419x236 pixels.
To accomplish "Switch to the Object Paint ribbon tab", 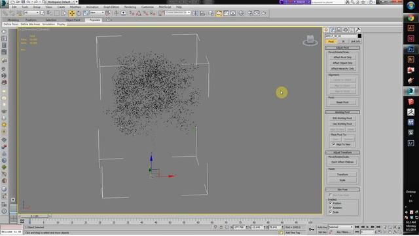I will [73, 20].
